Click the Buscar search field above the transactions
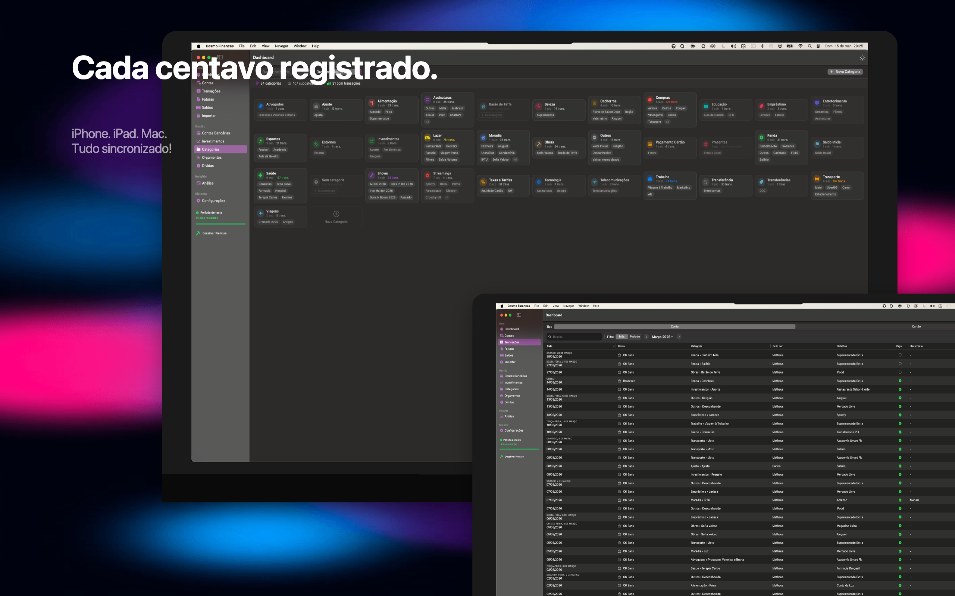 pos(574,337)
